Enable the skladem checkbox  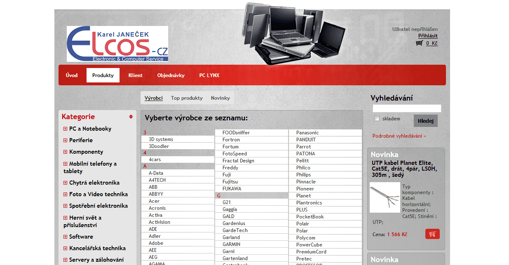click(377, 119)
